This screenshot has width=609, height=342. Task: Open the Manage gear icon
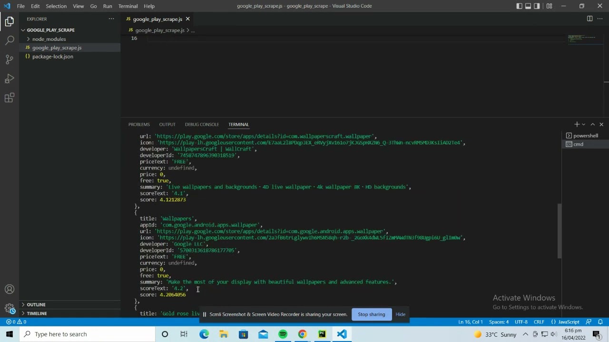click(10, 308)
